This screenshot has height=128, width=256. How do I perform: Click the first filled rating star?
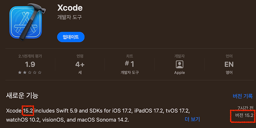(20, 72)
